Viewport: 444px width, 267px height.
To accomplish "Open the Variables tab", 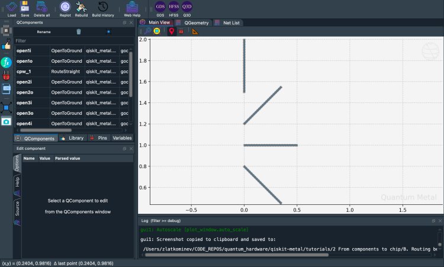I will (122, 138).
